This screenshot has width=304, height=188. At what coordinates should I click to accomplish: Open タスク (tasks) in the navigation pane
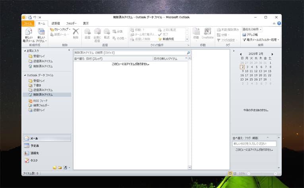[x=34, y=161]
